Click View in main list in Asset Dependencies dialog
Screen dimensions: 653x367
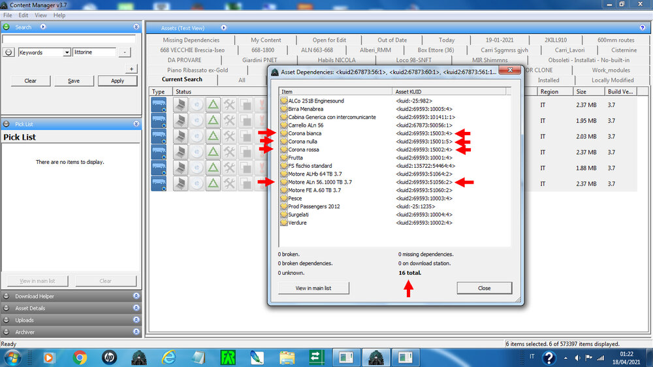point(313,288)
